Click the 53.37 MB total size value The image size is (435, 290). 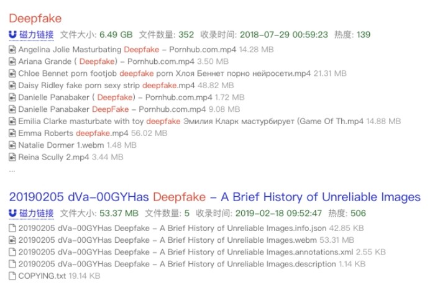point(119,213)
